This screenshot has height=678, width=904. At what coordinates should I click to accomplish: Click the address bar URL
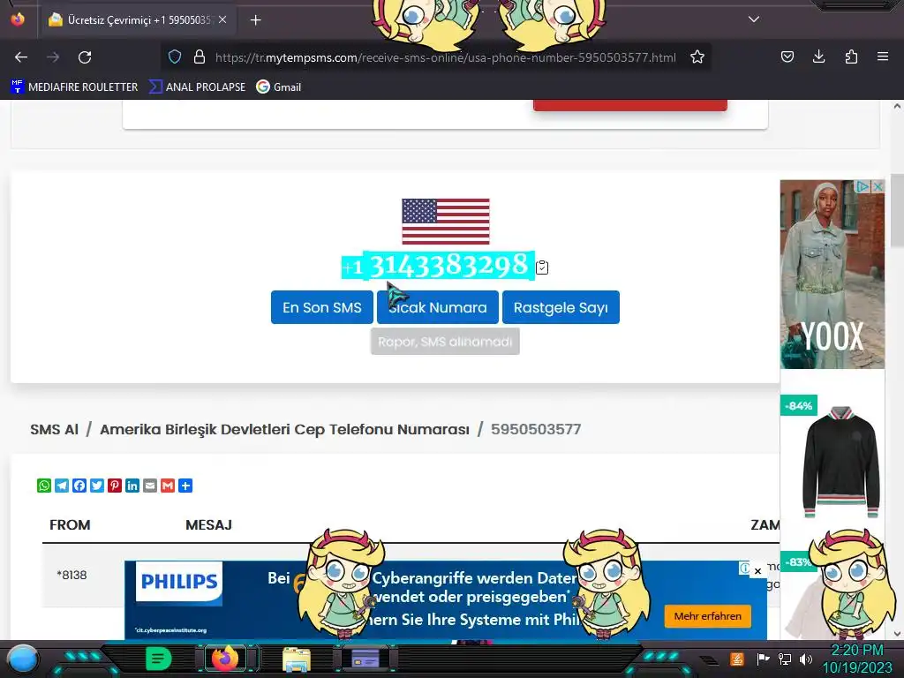pos(445,57)
